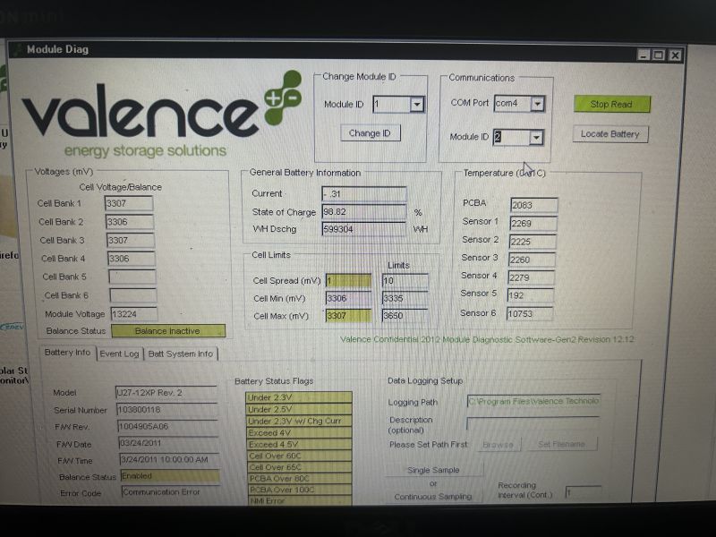
Task: Click the Balance Inactive status indicator
Action: pyautogui.click(x=168, y=331)
